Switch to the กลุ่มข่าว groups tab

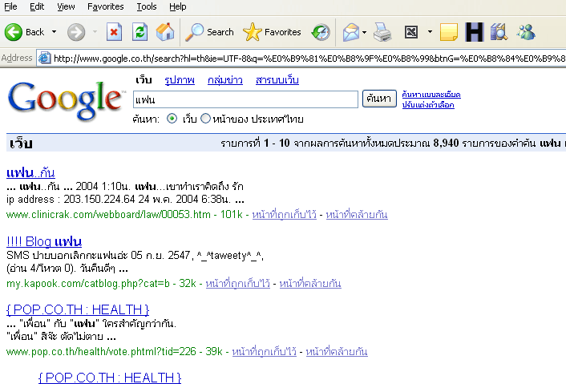pos(225,79)
